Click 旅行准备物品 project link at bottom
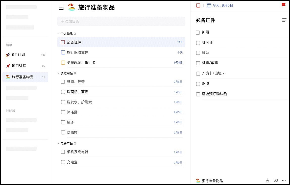The image size is (290, 185). pyautogui.click(x=212, y=181)
